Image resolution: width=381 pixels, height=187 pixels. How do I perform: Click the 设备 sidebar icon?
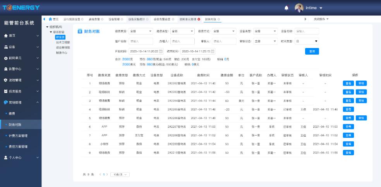click(6, 47)
